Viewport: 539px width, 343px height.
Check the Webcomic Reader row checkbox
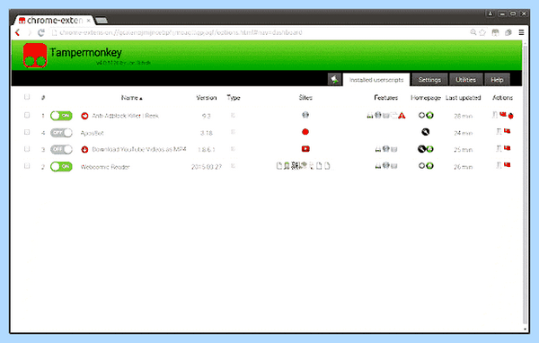[x=27, y=166]
